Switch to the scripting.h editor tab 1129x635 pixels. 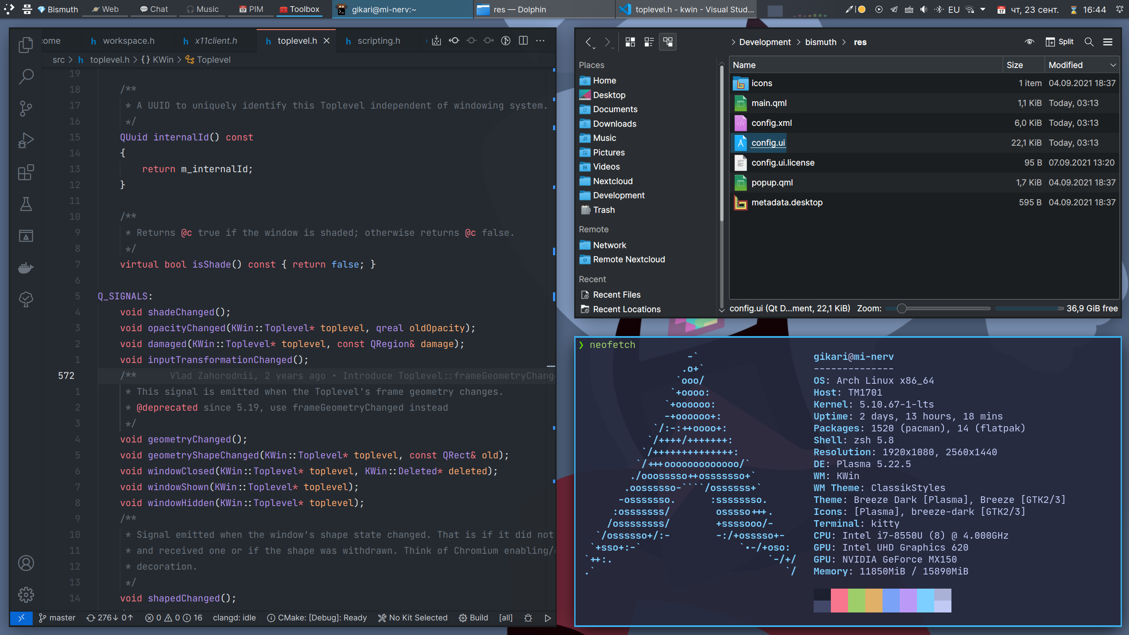(x=379, y=41)
